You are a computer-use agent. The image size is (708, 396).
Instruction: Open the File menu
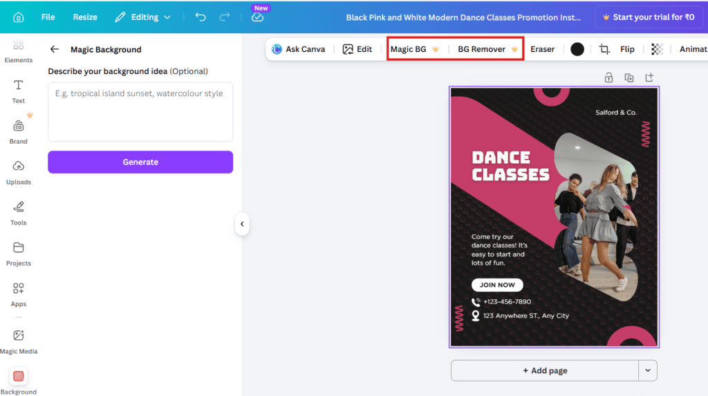tap(48, 17)
